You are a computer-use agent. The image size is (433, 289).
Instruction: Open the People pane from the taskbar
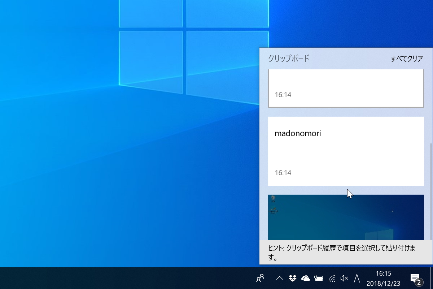tap(260, 278)
